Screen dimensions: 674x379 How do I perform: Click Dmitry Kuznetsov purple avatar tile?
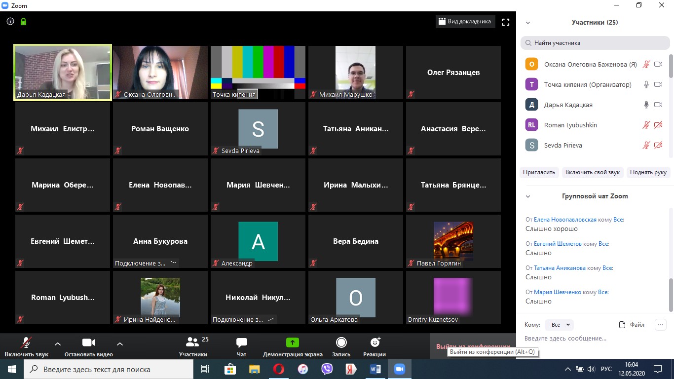453,298
